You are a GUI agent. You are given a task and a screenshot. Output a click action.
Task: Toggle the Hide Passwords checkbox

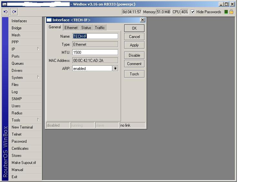coord(193,12)
